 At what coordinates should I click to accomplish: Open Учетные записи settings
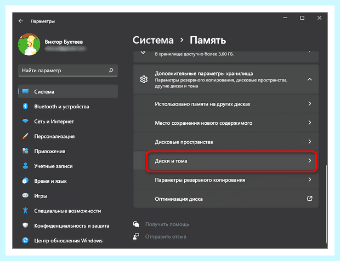pos(53,166)
